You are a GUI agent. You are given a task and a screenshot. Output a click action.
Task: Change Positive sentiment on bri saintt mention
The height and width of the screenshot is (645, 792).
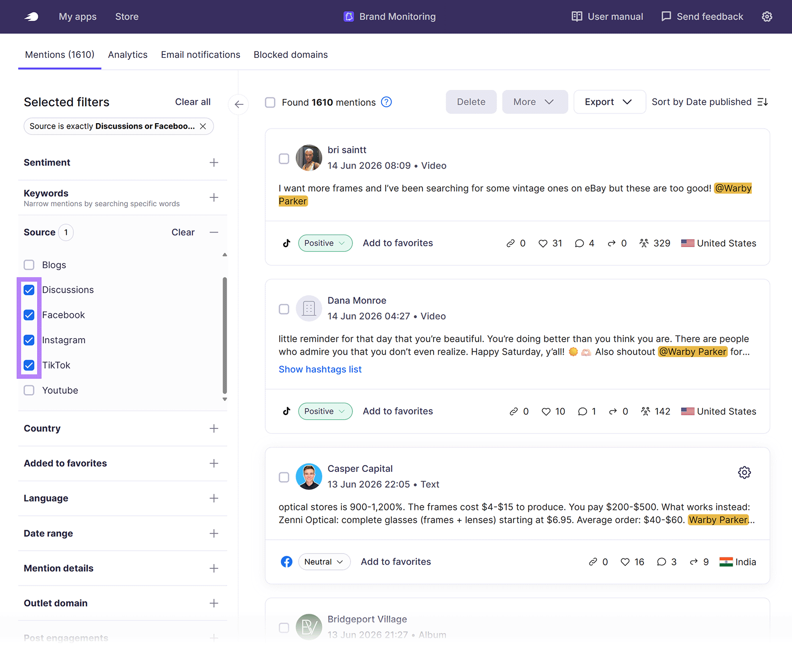pos(325,243)
